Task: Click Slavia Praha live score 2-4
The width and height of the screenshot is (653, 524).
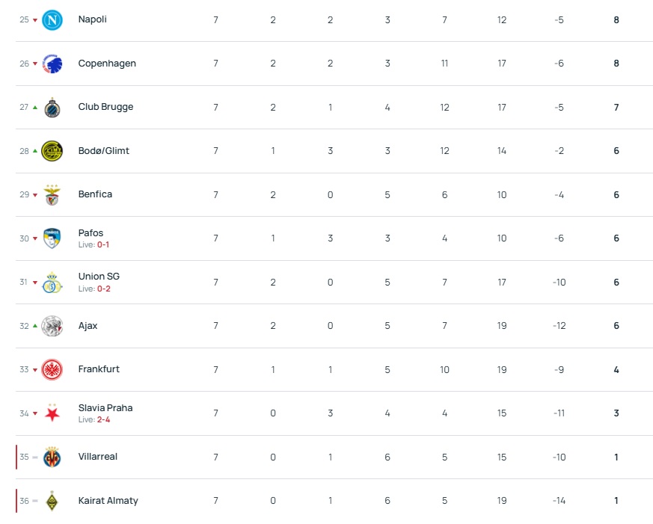Action: click(x=103, y=419)
